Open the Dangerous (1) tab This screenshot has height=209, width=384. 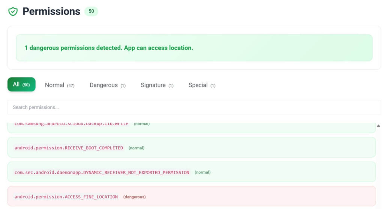click(108, 85)
